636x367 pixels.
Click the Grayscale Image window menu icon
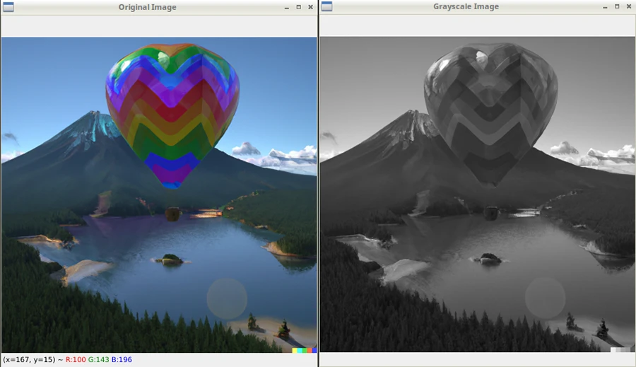327,6
